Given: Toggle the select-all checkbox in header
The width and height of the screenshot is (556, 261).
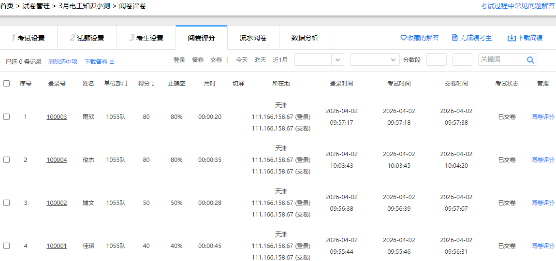Looking at the screenshot, I should (6, 83).
